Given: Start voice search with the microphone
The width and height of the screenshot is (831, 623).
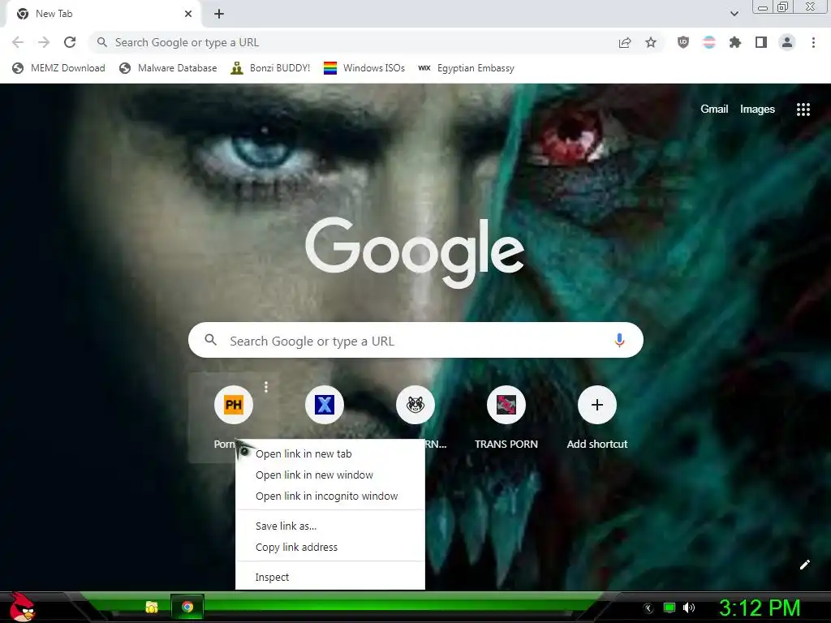Looking at the screenshot, I should pyautogui.click(x=619, y=340).
